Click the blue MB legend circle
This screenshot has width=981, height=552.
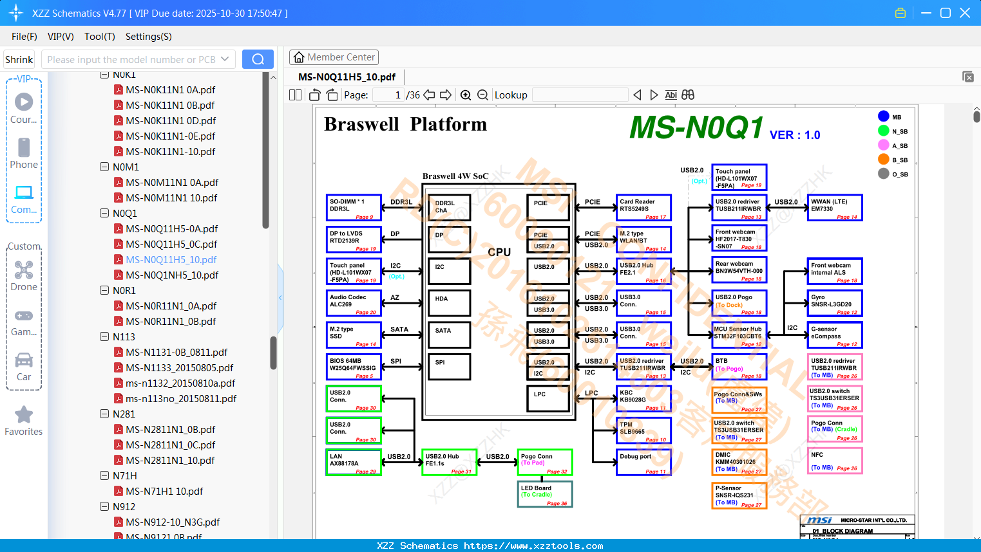coord(884,116)
